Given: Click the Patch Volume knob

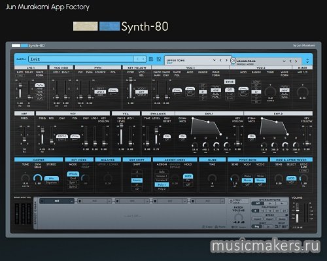Looking at the screenshot, I should [x=239, y=218].
